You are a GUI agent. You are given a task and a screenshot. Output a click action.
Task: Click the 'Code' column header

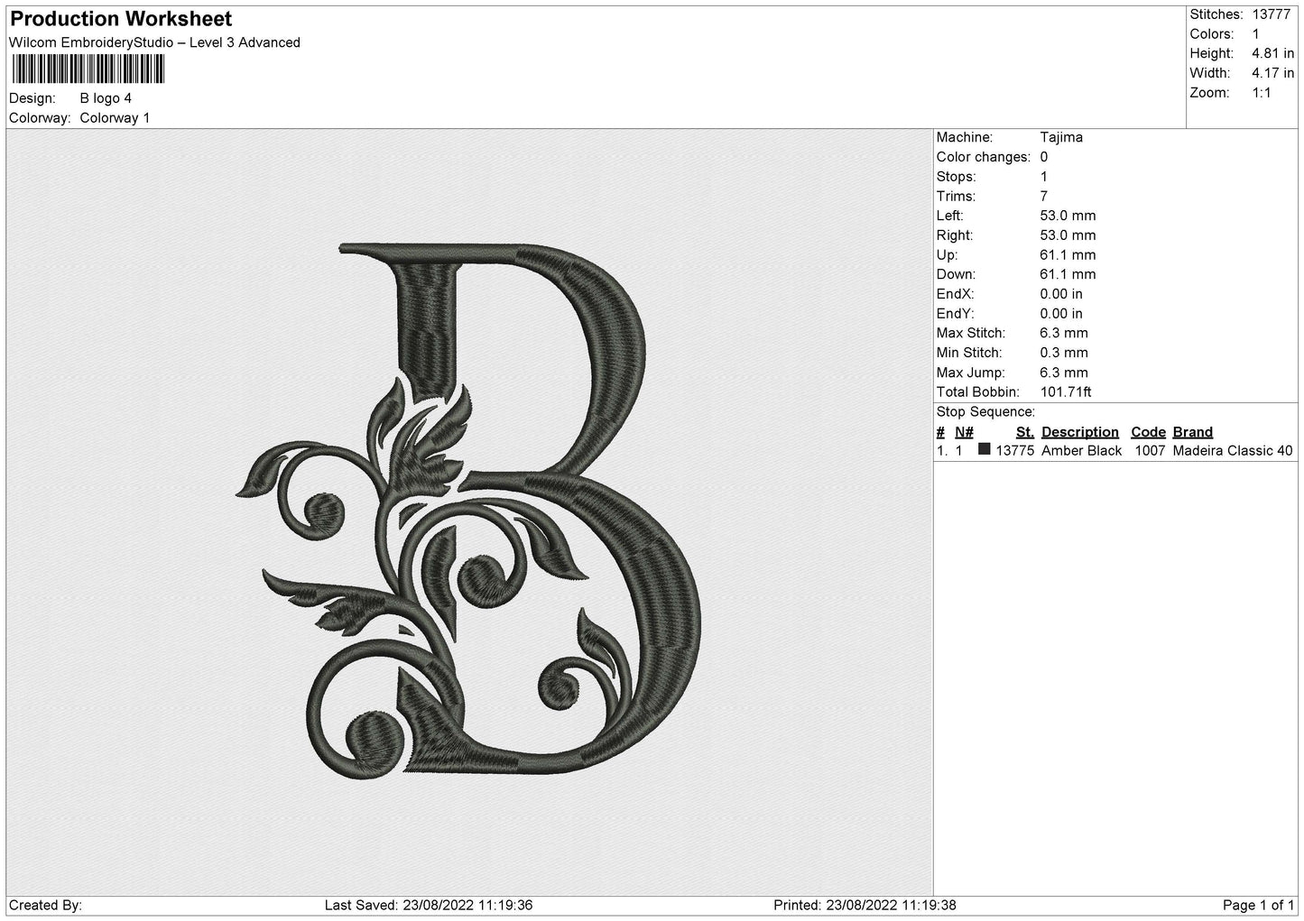click(x=1148, y=432)
